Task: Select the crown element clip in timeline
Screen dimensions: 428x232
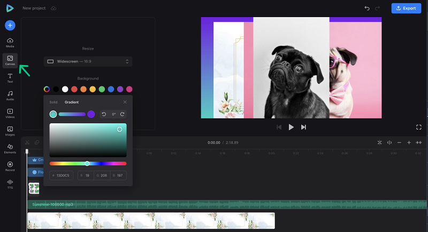Action: tap(36, 160)
